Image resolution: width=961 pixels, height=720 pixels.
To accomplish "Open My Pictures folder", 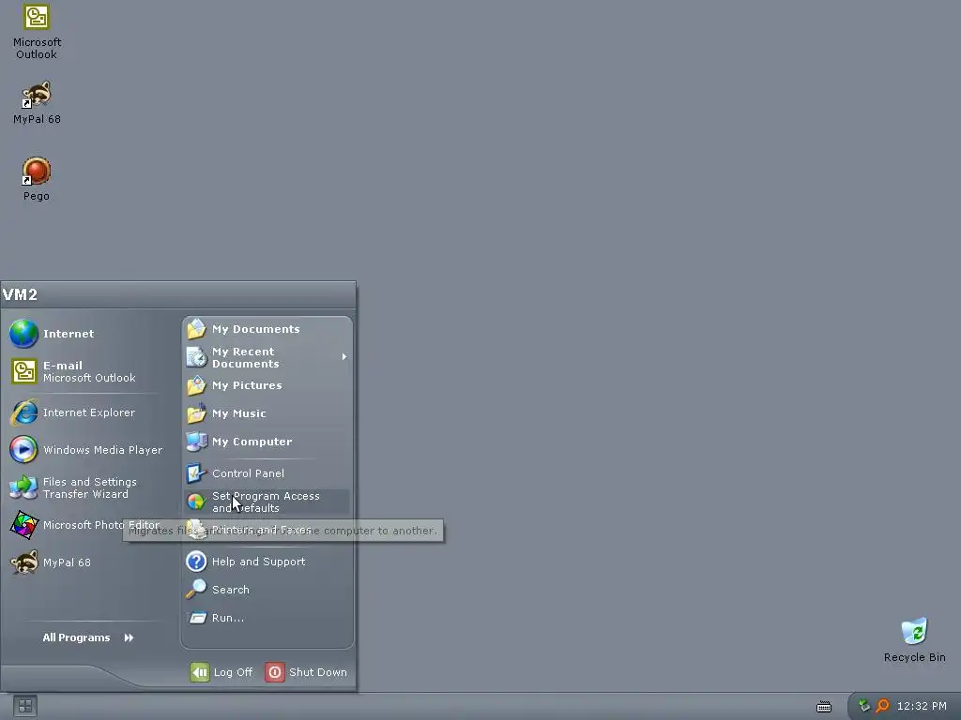I will coord(267,385).
